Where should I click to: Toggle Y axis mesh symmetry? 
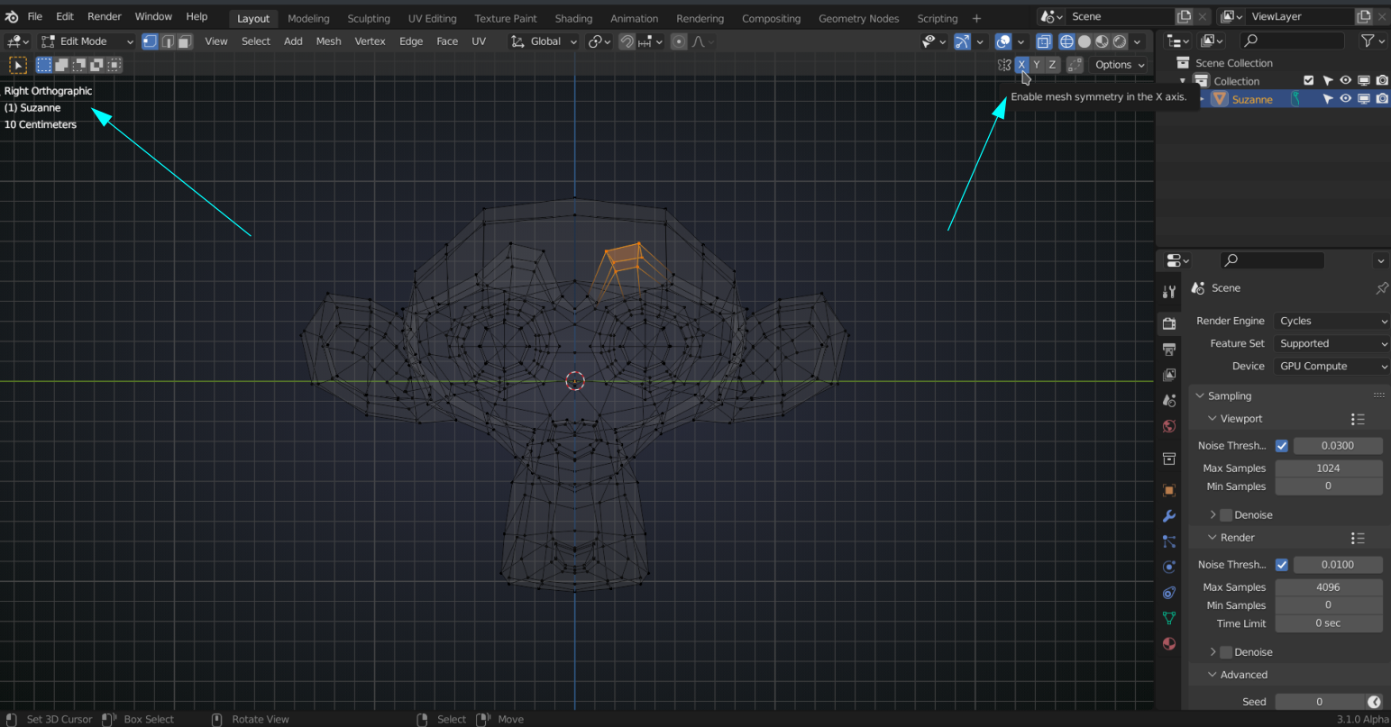[1036, 64]
